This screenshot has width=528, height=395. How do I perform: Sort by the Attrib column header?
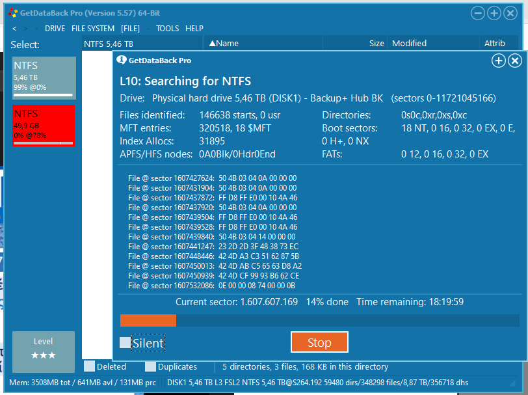pos(499,43)
